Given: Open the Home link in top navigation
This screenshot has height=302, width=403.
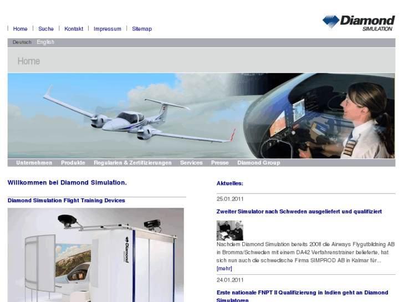Looking at the screenshot, I should (x=20, y=29).
